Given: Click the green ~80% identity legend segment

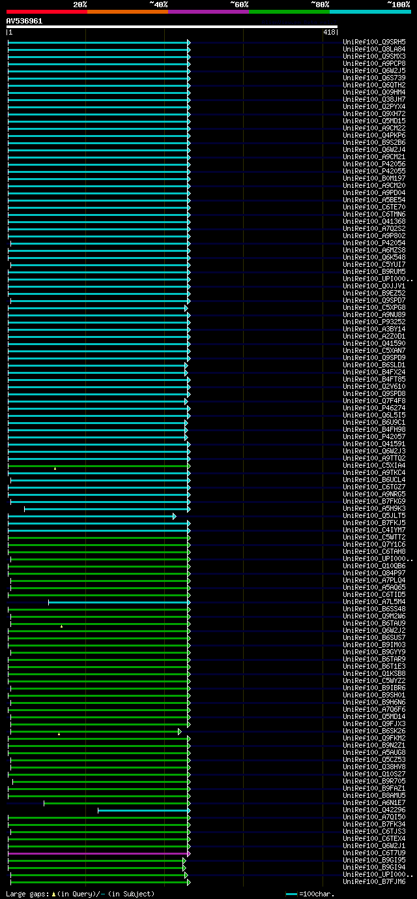Looking at the screenshot, I should click(289, 12).
